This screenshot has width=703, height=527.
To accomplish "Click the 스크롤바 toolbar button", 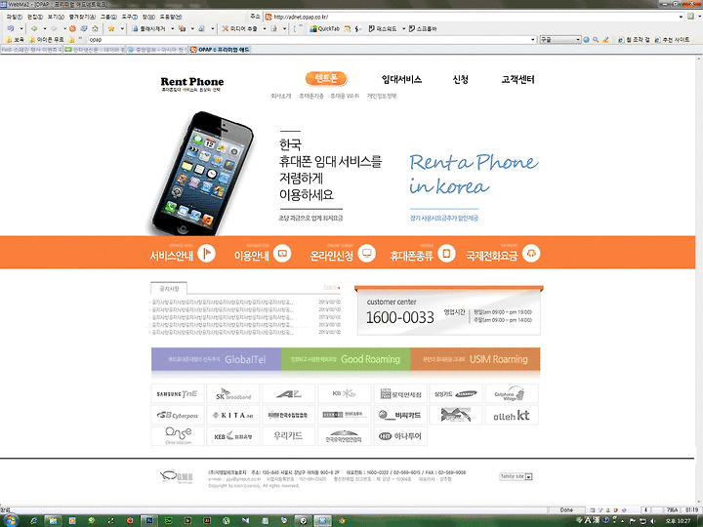I will pyautogui.click(x=423, y=28).
